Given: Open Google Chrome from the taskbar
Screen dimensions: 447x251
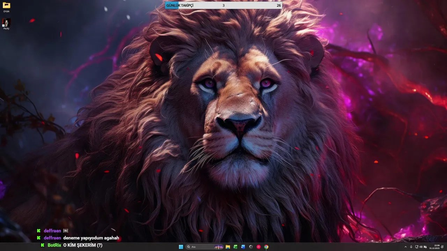Looking at the screenshot, I should tap(266, 247).
